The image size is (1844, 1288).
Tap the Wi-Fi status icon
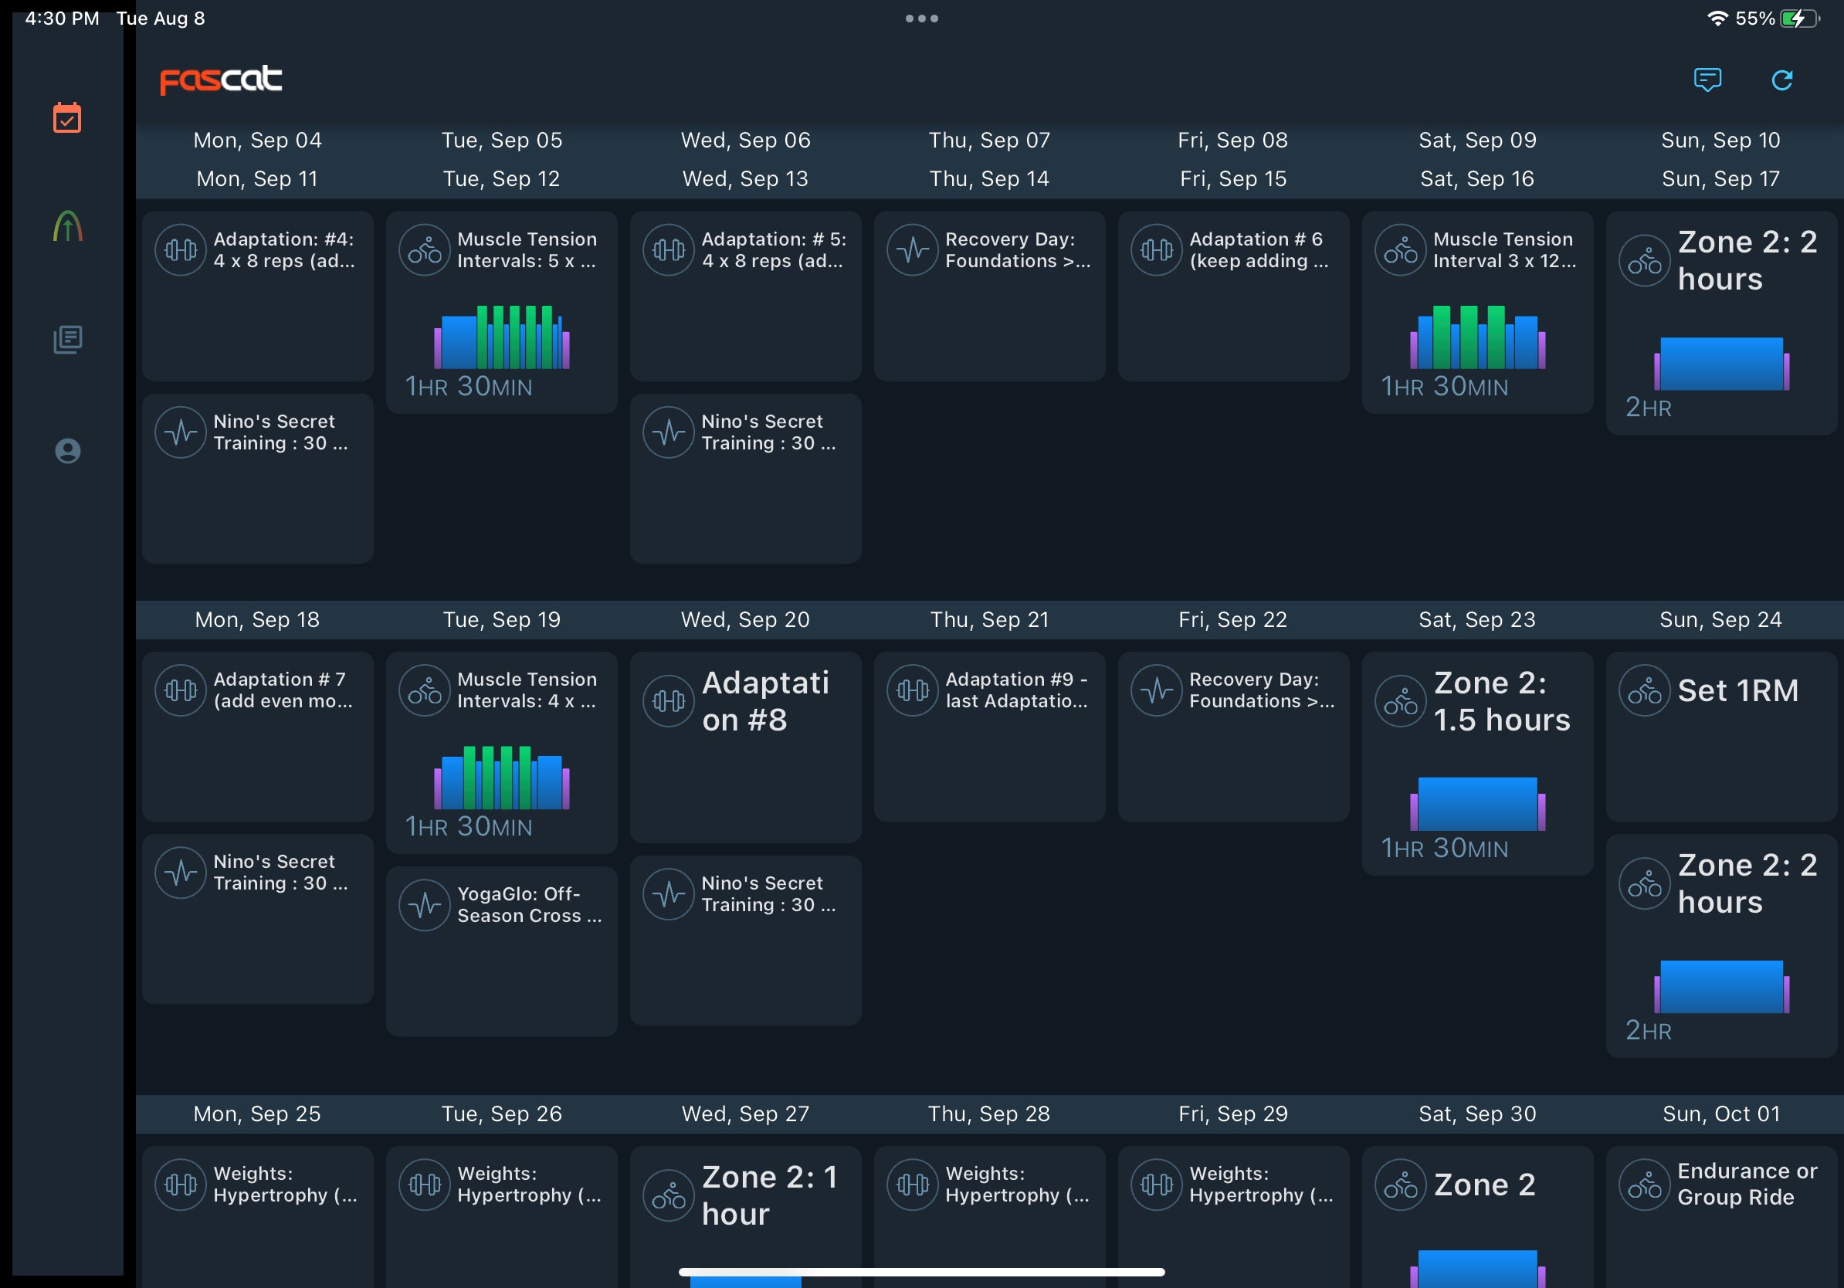coord(1717,19)
